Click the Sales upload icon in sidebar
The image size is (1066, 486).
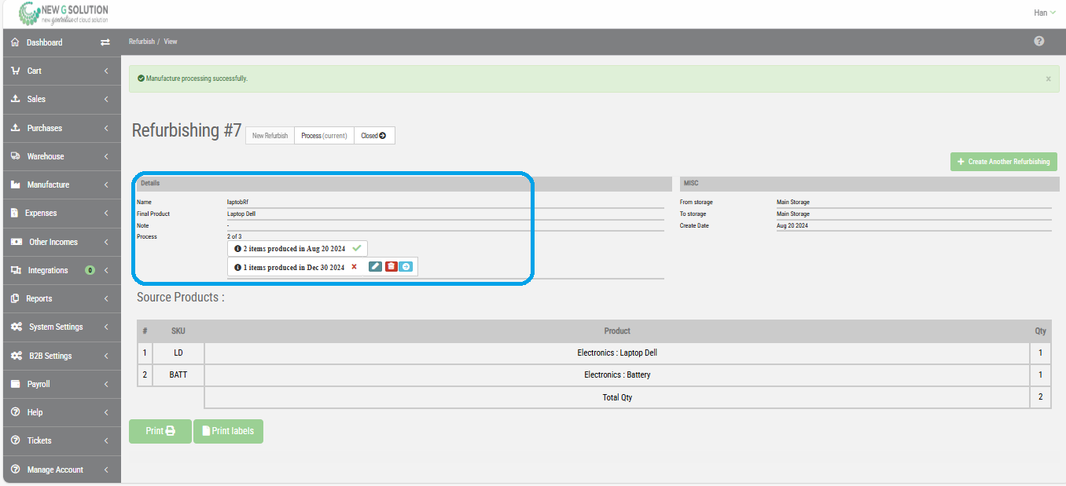tap(15, 99)
